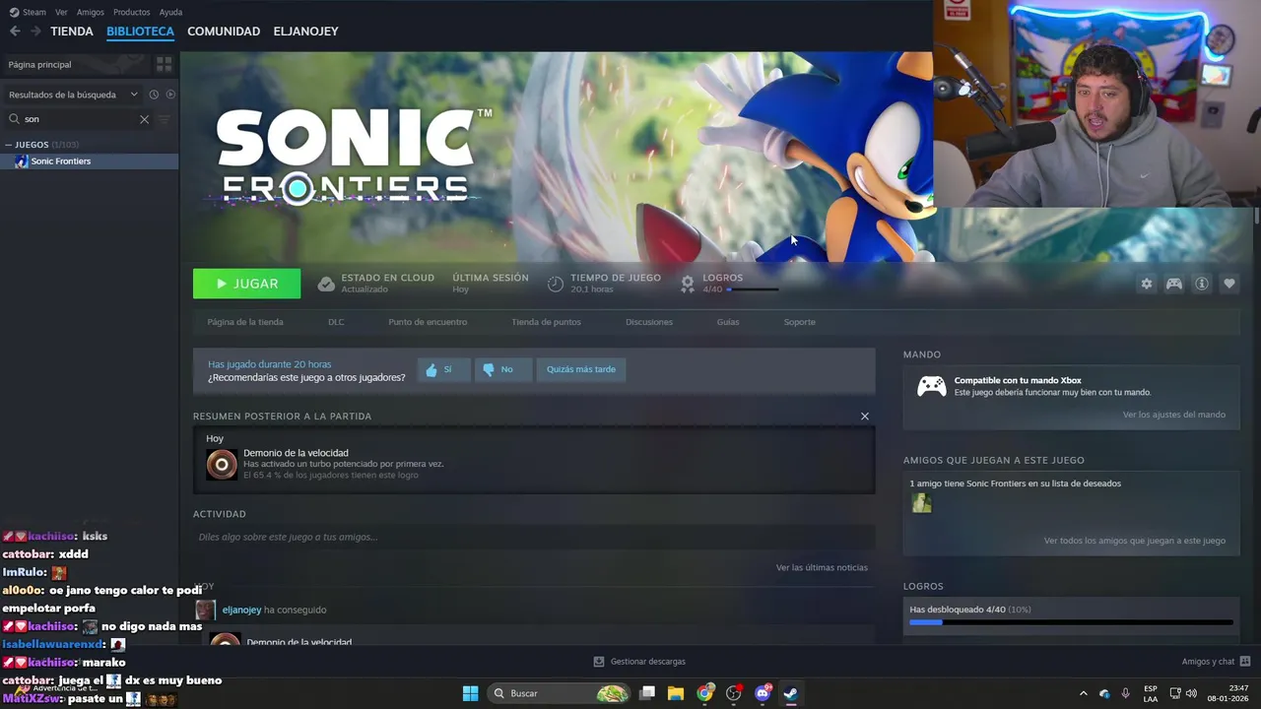Image resolution: width=1261 pixels, height=709 pixels.
Task: Open Ver todos los amigos que juegan
Action: [1135, 541]
